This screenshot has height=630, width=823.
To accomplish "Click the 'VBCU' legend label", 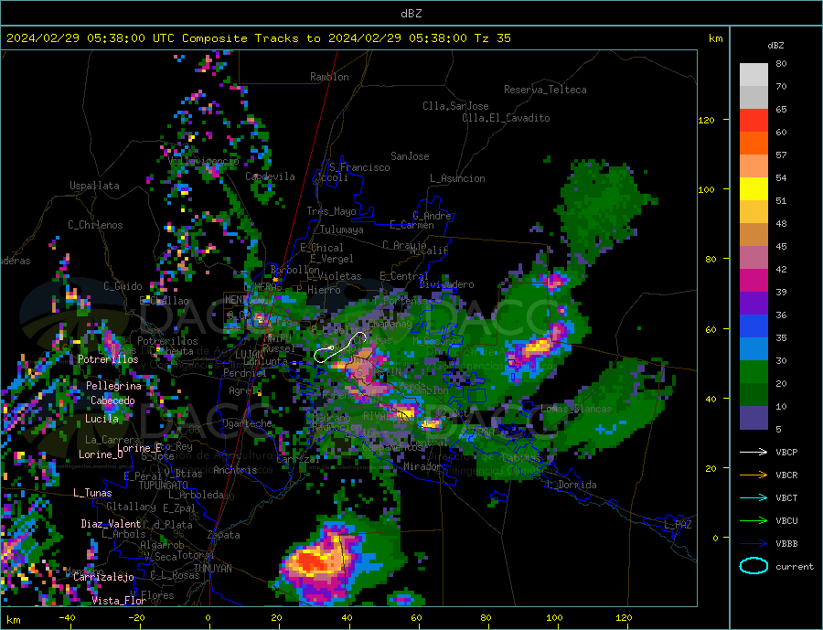I will [786, 521].
